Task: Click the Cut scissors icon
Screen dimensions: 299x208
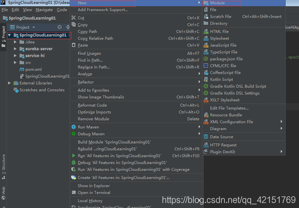Action: pyautogui.click(x=74, y=18)
